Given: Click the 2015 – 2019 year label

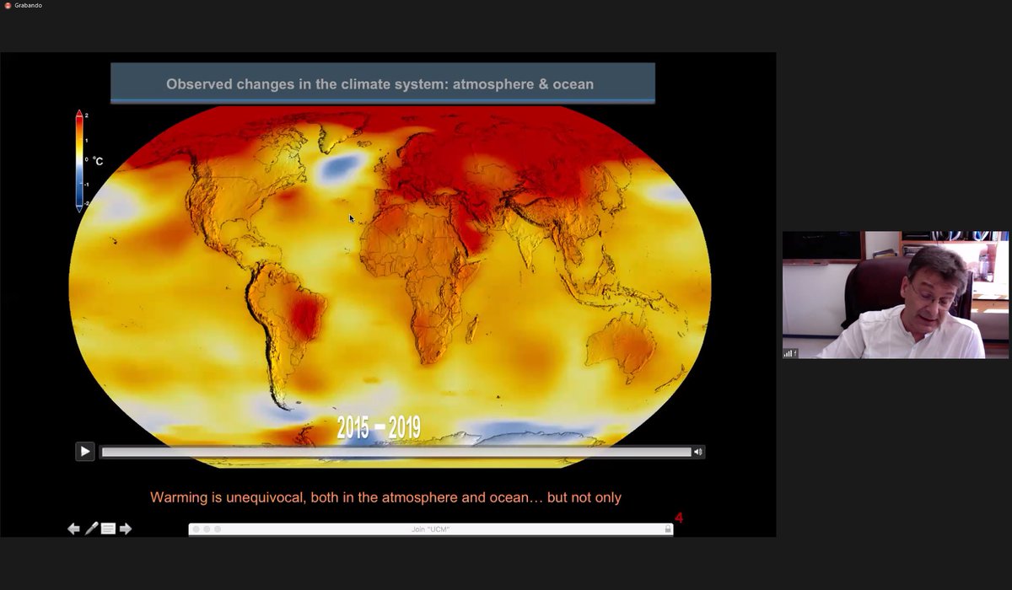Looking at the screenshot, I should tap(379, 427).
